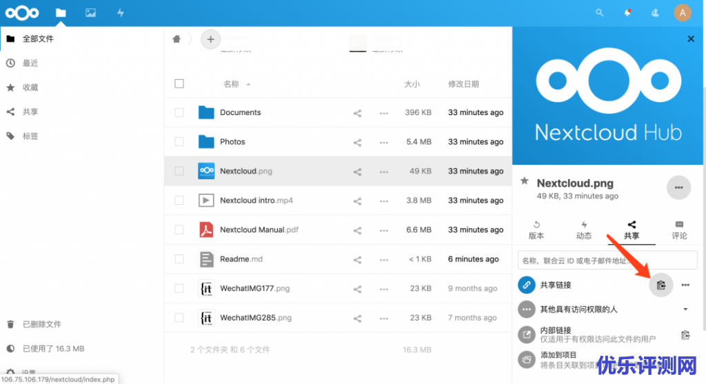This screenshot has width=706, height=384.
Task: Click the share icon for Documents folder
Action: coord(357,113)
